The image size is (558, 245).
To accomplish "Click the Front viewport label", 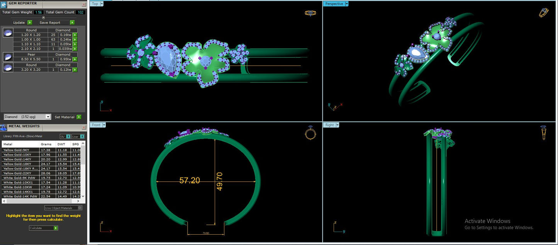I will (96, 125).
